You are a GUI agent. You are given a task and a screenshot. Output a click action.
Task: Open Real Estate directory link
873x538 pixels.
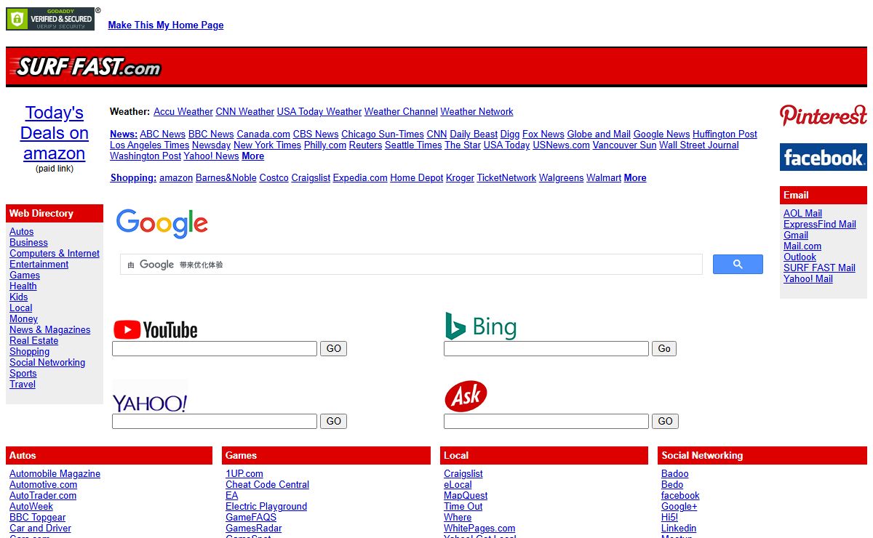[34, 341]
